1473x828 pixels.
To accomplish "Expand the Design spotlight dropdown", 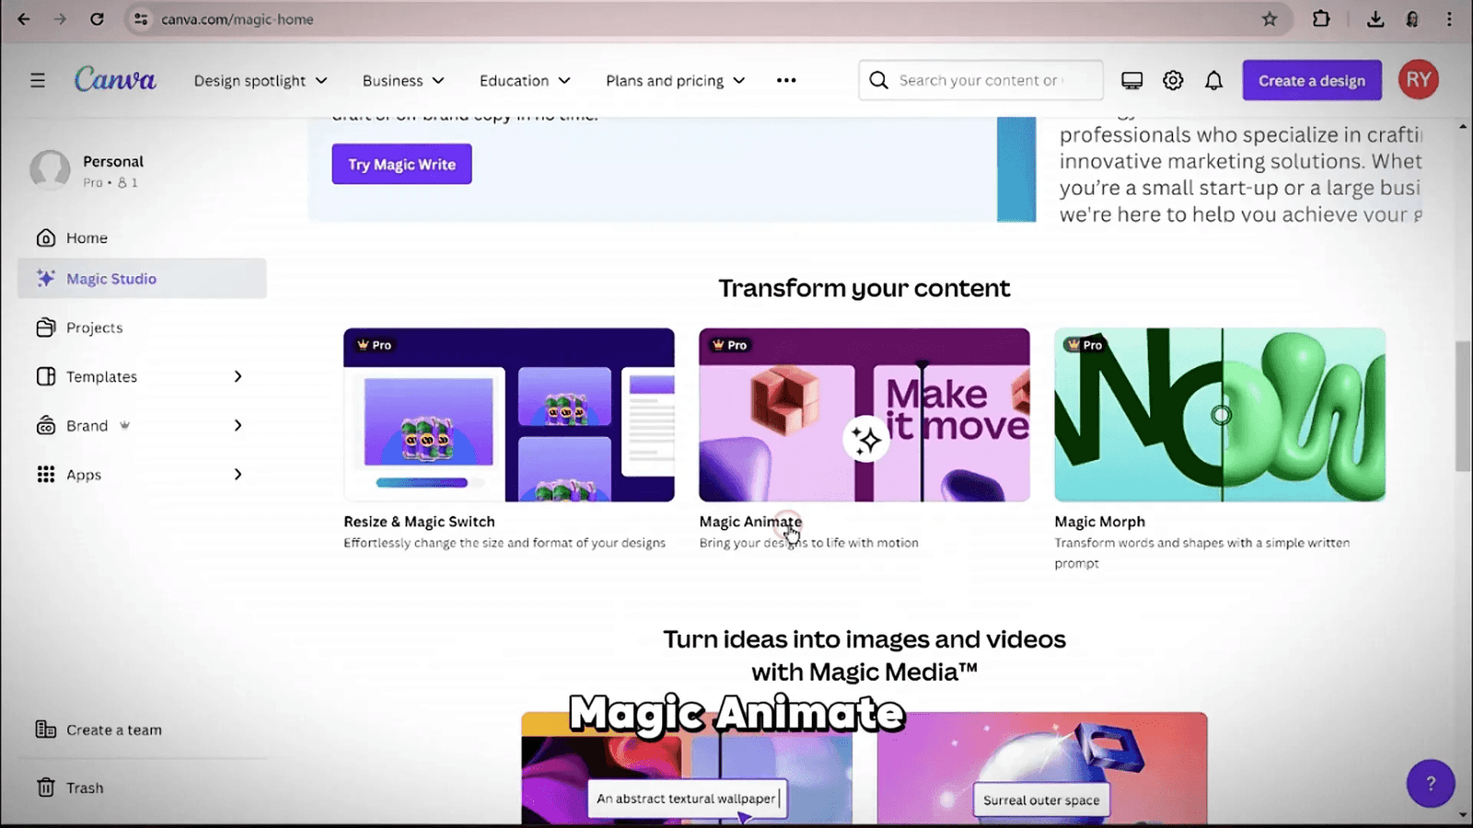I will tap(261, 80).
